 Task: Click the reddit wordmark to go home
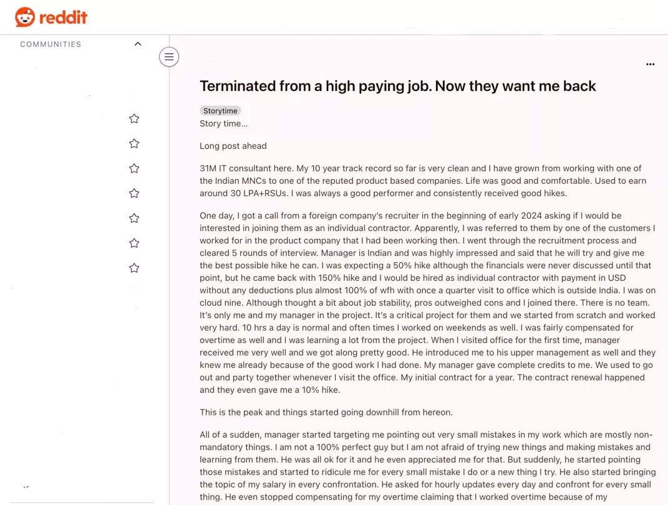(x=63, y=17)
